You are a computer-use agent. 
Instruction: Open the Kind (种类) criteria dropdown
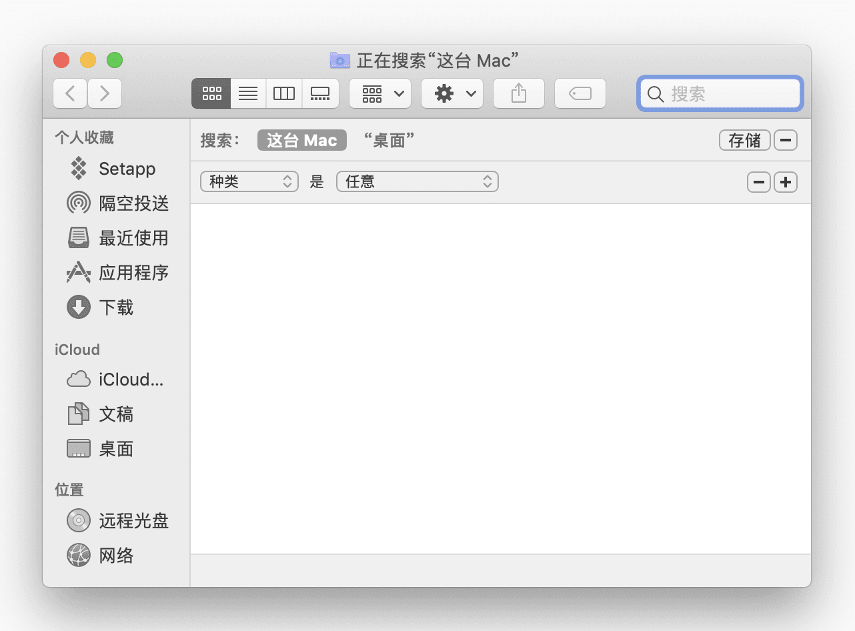249,181
